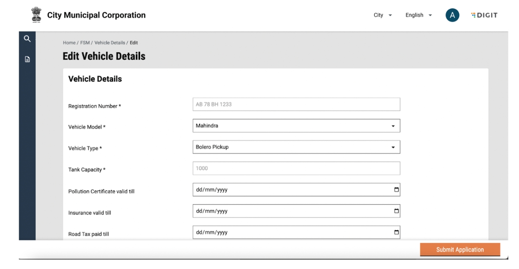Screen dimensions: 519x269
Task: Open Vehicle Details breadcrumb link
Action: [109, 43]
